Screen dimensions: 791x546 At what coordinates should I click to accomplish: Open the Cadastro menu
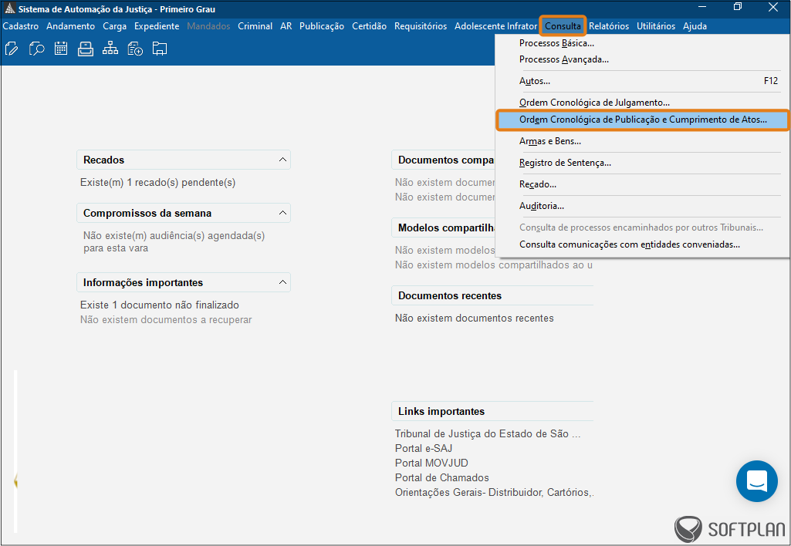(x=21, y=26)
